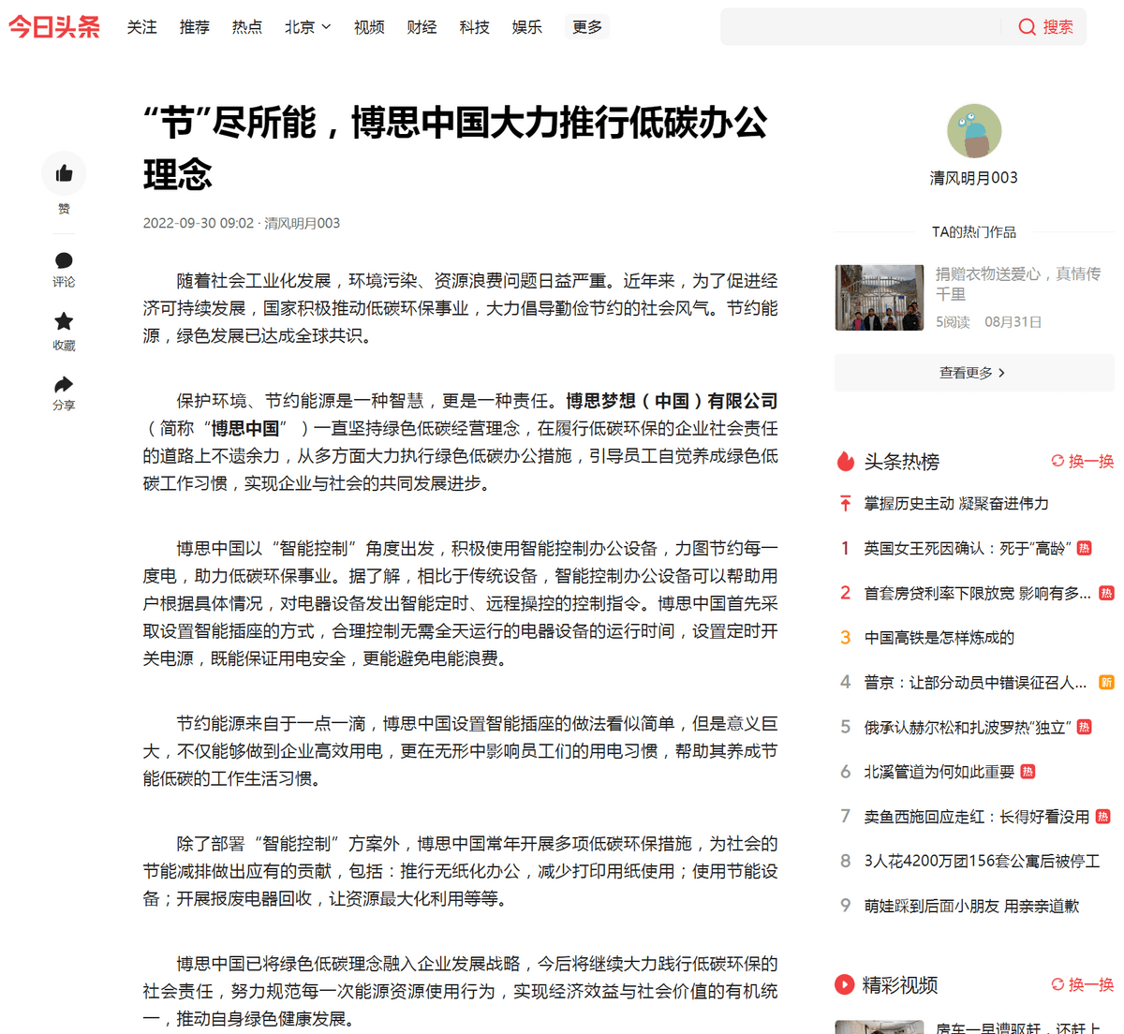This screenshot has height=1034, width=1124.
Task: Click bold text 博思梦想（中国）有限公司
Action: [672, 401]
